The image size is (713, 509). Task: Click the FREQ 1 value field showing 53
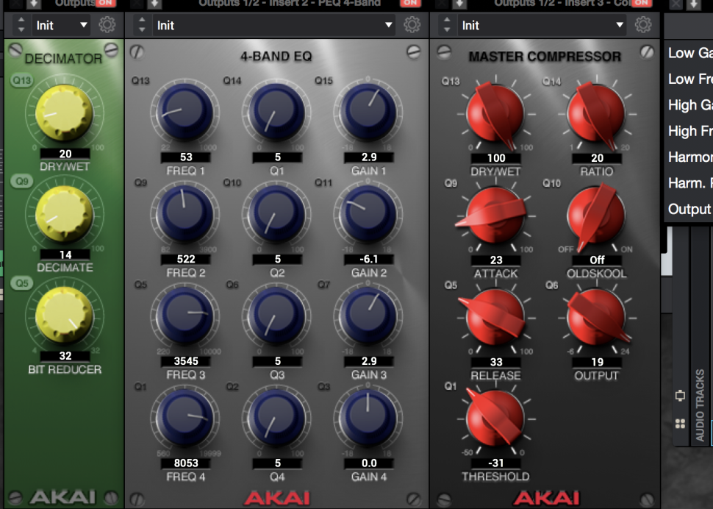coord(185,157)
